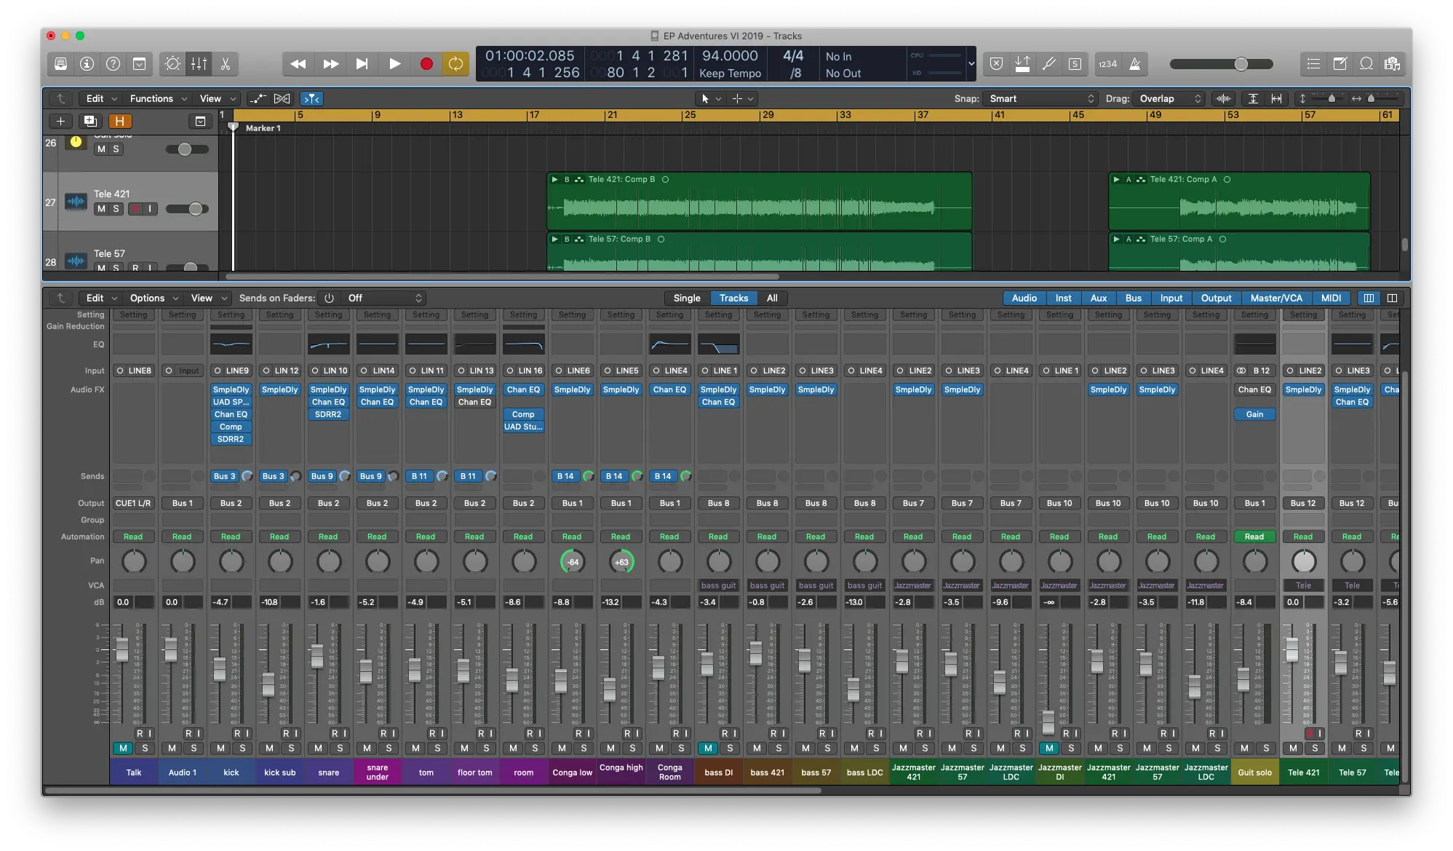The height and width of the screenshot is (851, 1453).
Task: Open the Tuner tool
Action: (x=1048, y=64)
